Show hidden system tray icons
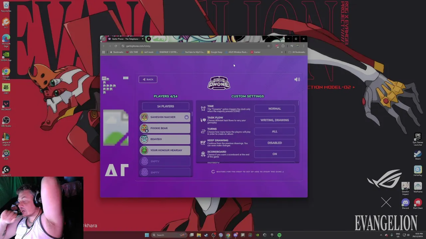Screen dimensions: 426x239 click(x=381, y=235)
